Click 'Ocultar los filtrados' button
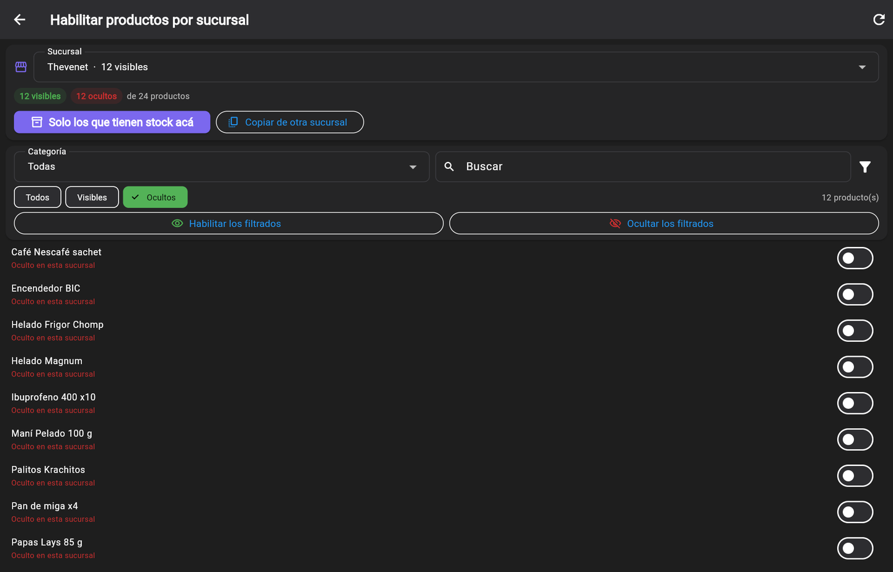 664,223
